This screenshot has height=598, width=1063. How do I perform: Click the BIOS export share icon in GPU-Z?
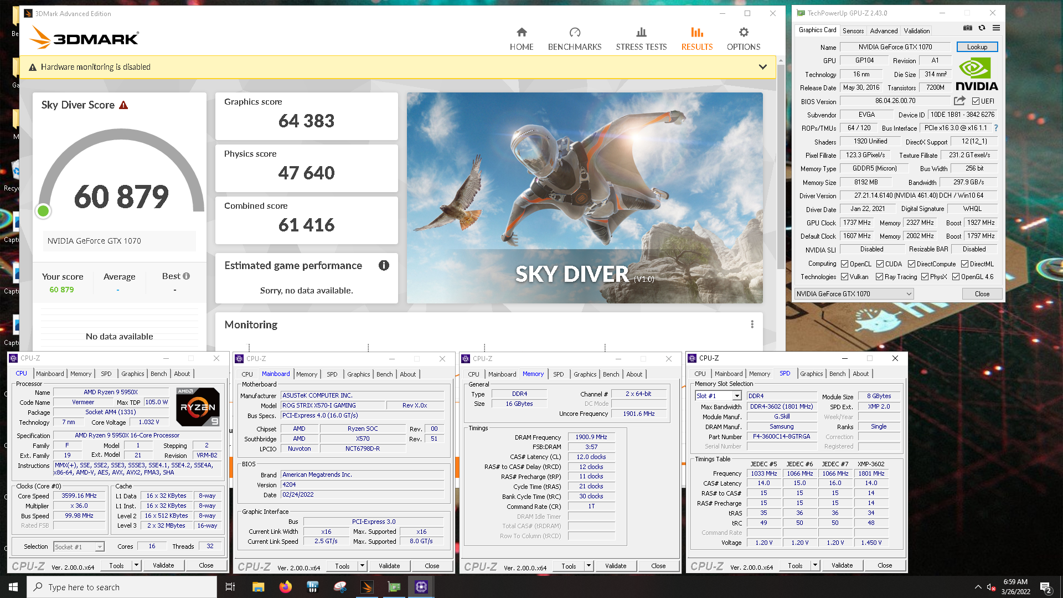point(959,101)
